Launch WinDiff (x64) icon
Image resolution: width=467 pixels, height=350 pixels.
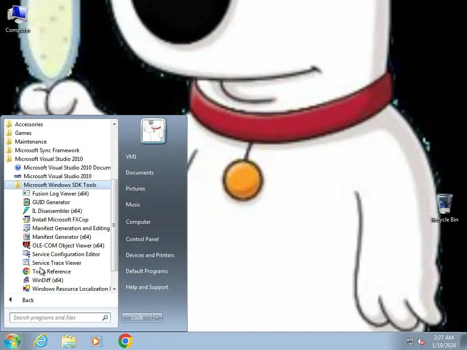click(x=26, y=280)
